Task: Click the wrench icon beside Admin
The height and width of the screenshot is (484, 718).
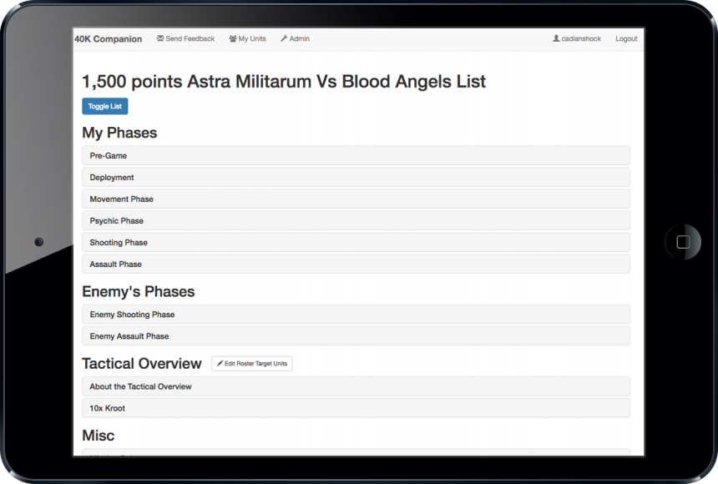Action: pyautogui.click(x=284, y=38)
